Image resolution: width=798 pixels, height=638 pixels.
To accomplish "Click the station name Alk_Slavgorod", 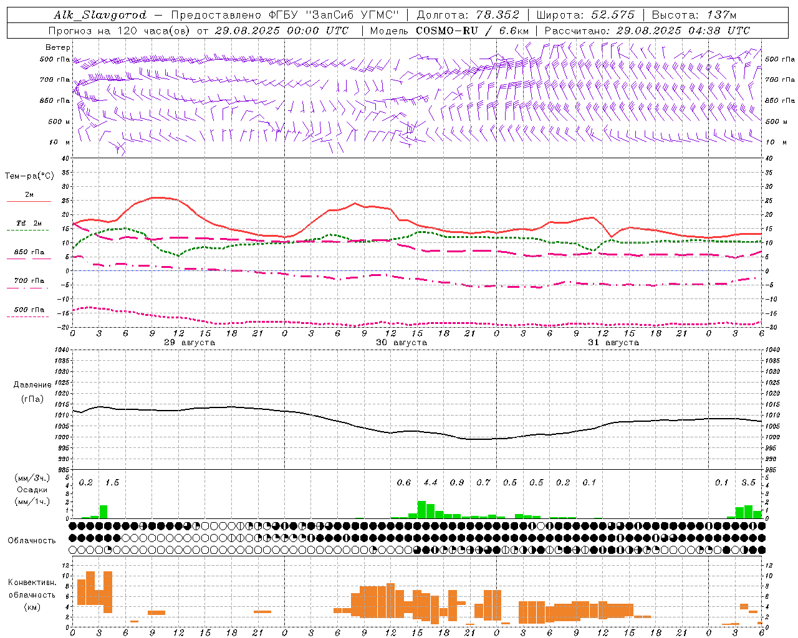I will tap(100, 15).
